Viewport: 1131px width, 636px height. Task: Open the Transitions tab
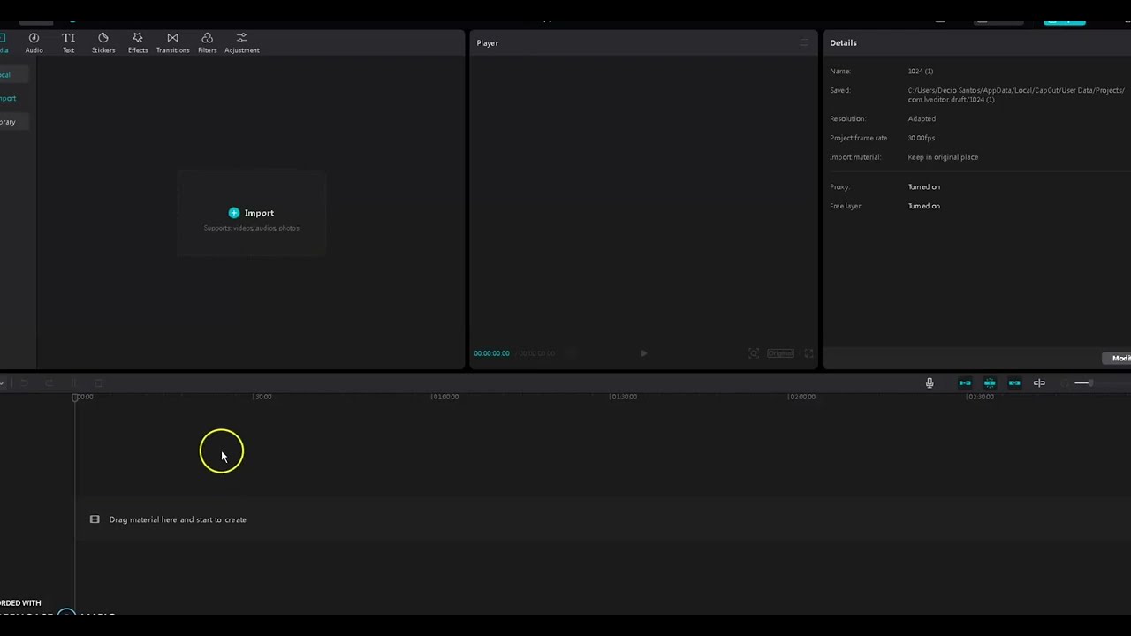[x=172, y=42]
